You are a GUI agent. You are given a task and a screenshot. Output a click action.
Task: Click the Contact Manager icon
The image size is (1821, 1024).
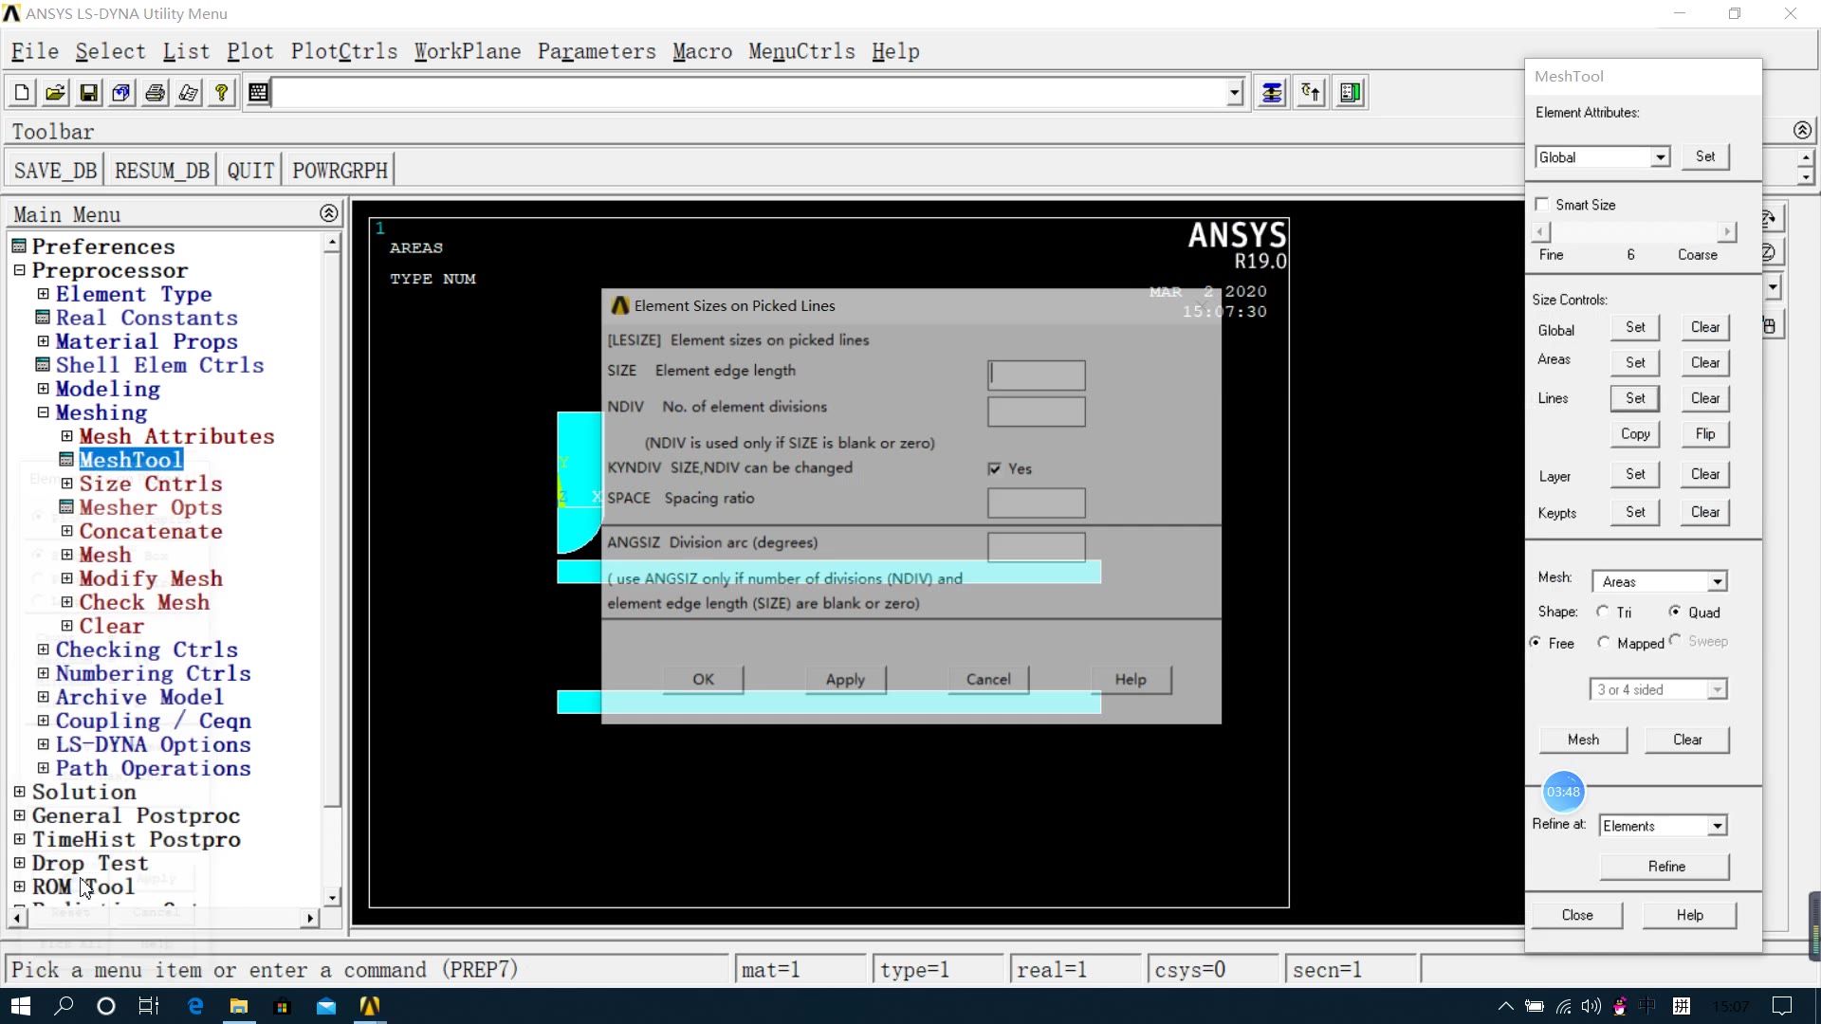pos(1350,92)
